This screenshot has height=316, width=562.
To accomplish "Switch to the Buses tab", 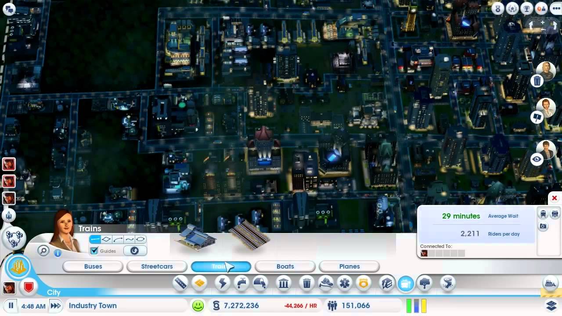I will (93, 266).
